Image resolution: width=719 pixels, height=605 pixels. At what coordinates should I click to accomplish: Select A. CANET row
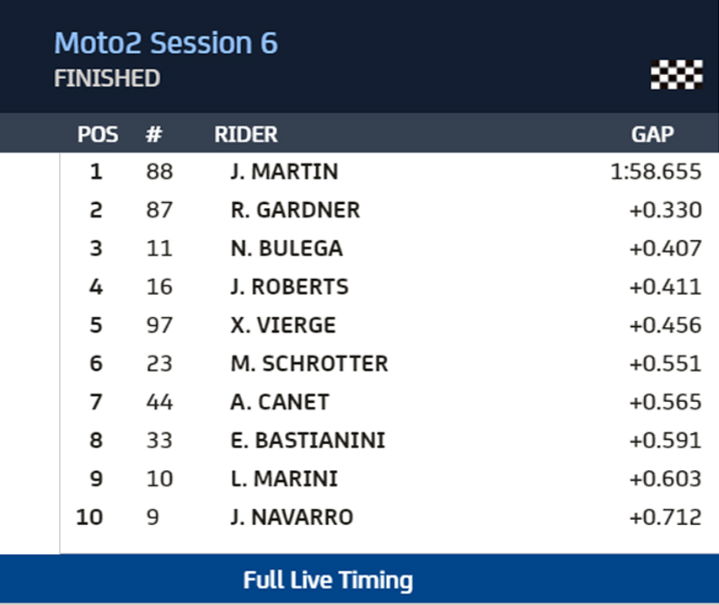(x=279, y=402)
